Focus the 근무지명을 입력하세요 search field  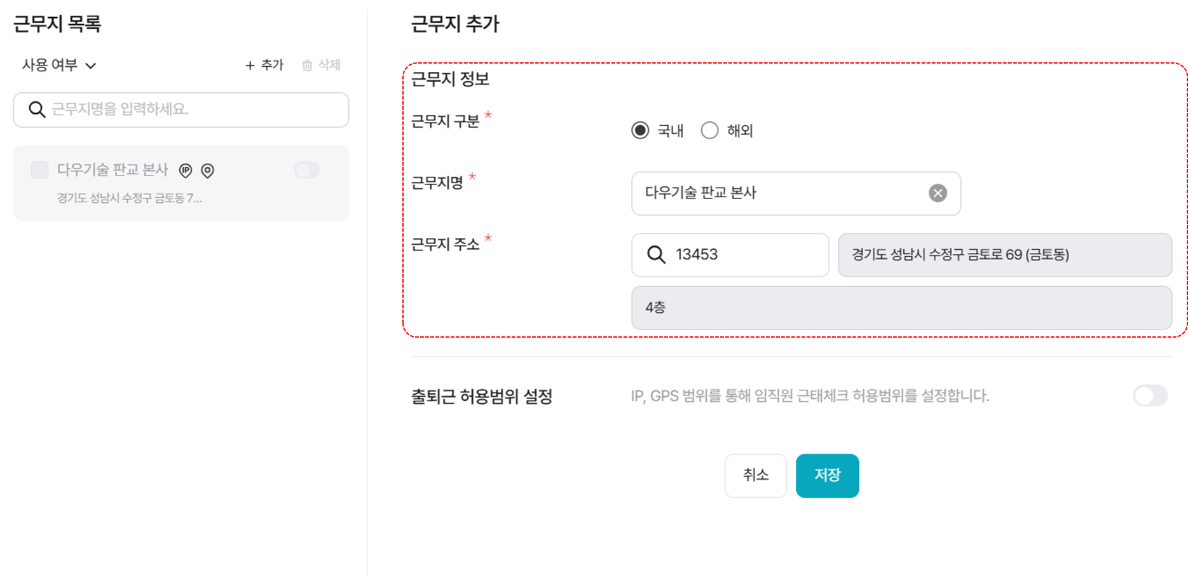click(x=181, y=110)
